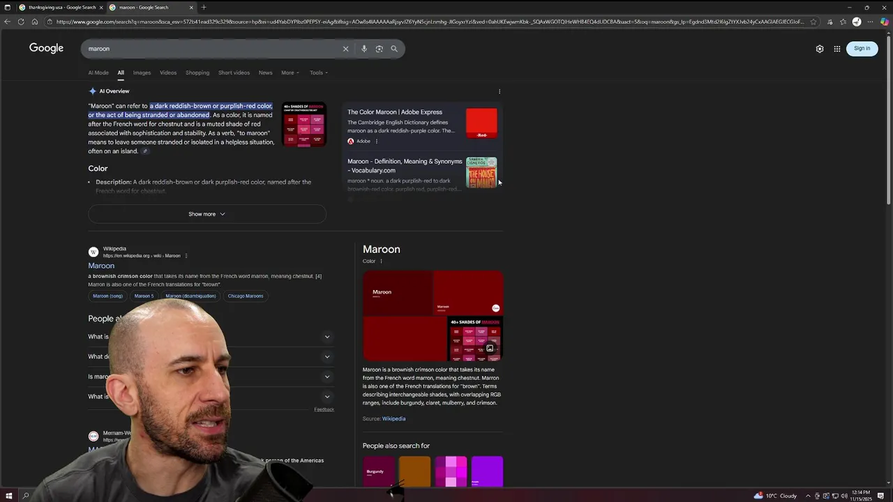Click the Feedback link under People also ask
Screen dimensions: 893x502
pos(324,409)
